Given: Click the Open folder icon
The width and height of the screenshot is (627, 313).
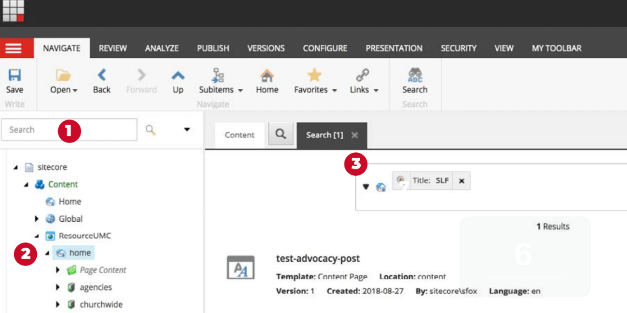Looking at the screenshot, I should [63, 75].
